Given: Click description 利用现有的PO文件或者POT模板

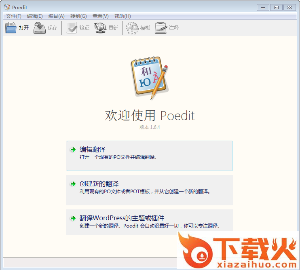Looking at the screenshot, I should pyautogui.click(x=145, y=192).
